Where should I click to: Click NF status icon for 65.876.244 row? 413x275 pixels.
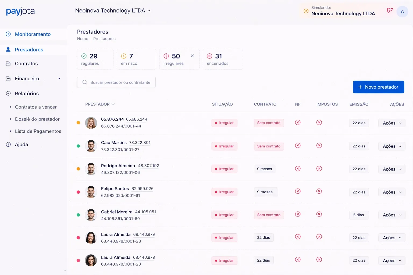pos(298,122)
